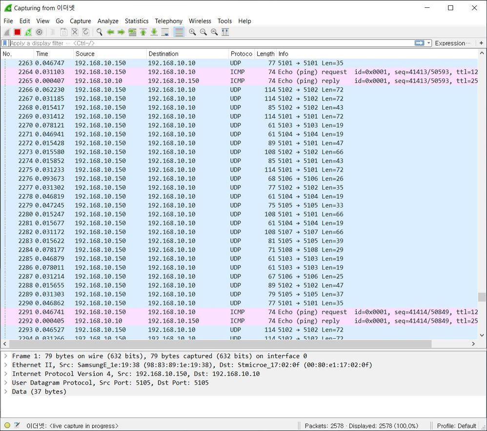Open the Help menu
The height and width of the screenshot is (431, 487).
click(x=245, y=21)
